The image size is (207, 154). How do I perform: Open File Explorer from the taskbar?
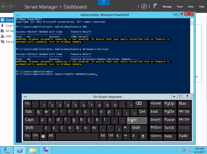(x=32, y=150)
